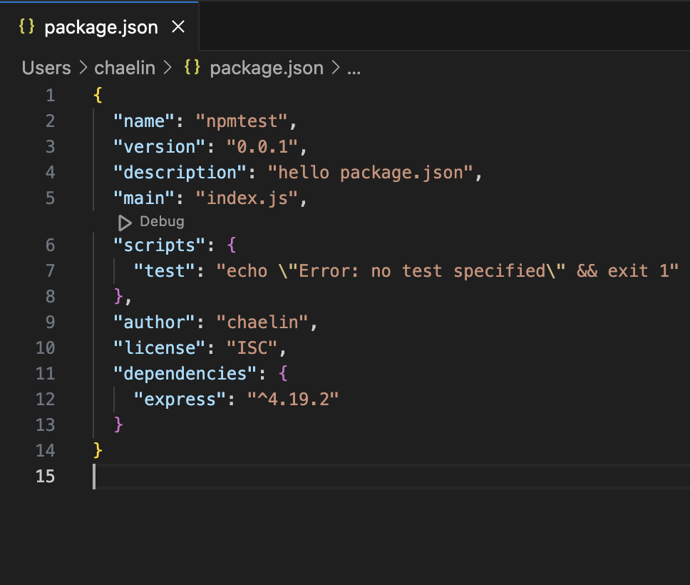
Task: Click the opening yellow brace on line 1
Action: (x=98, y=95)
